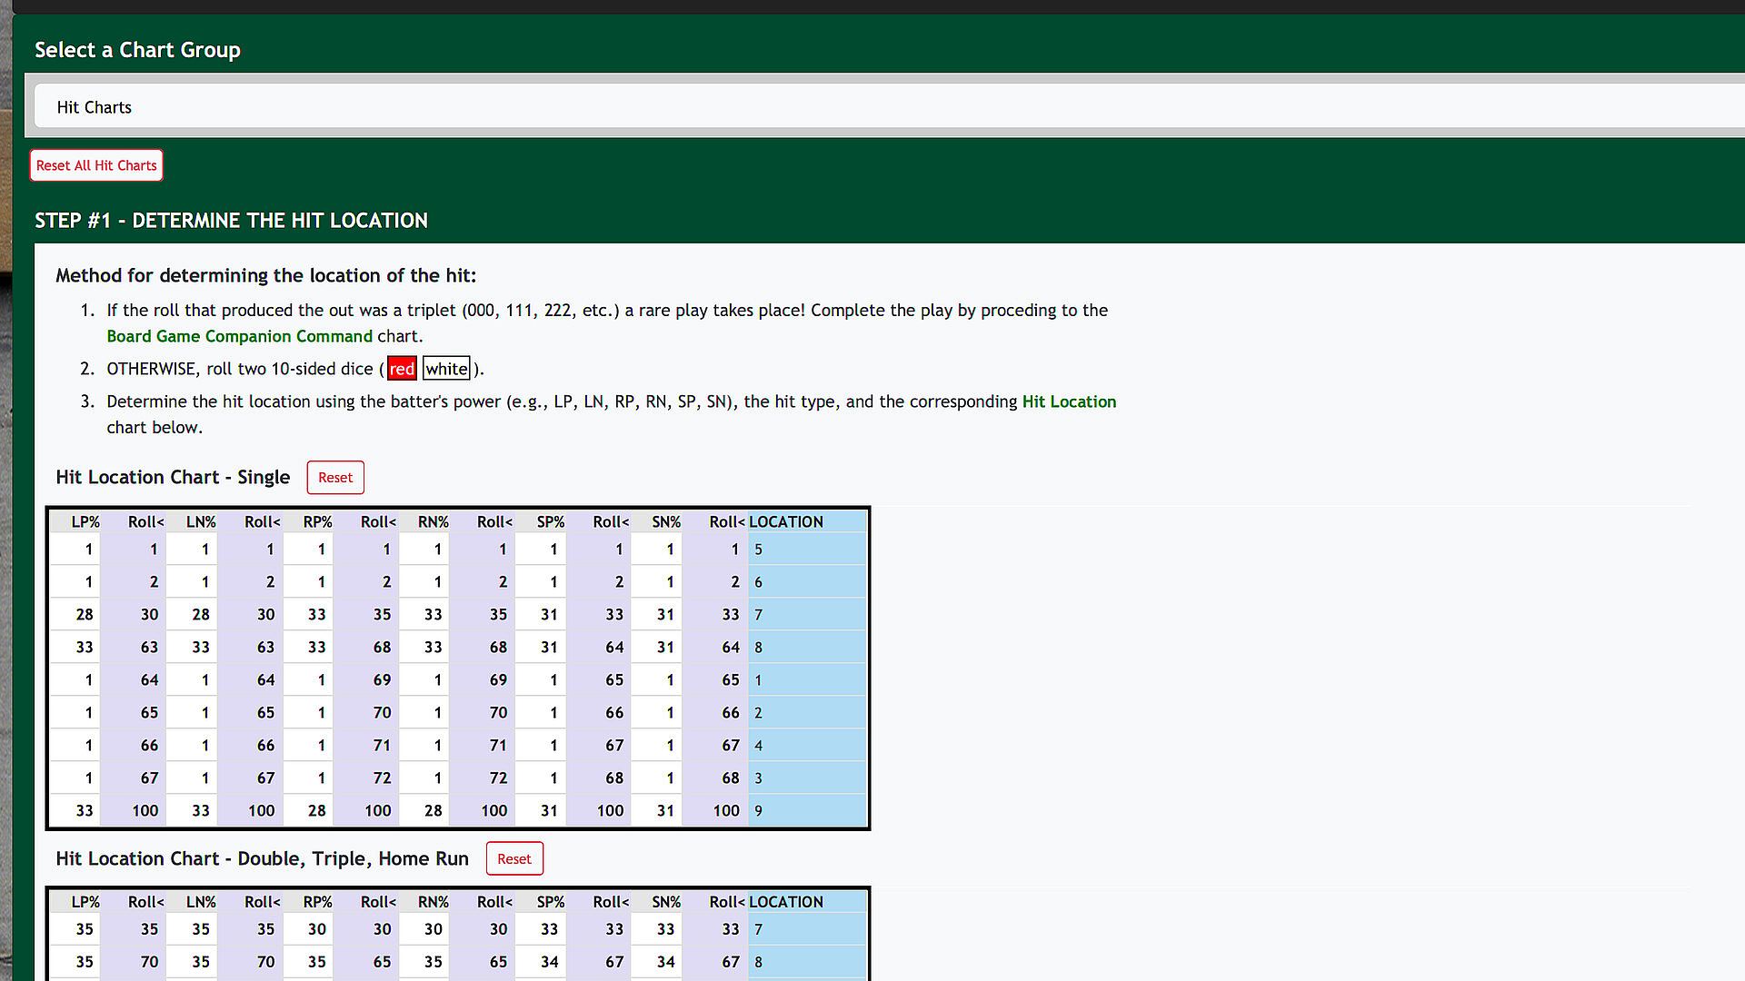Image resolution: width=1745 pixels, height=981 pixels.
Task: Select LOCATION cell 5 in Single chart
Action: click(806, 550)
